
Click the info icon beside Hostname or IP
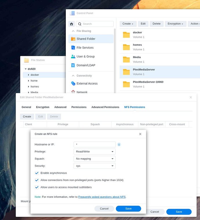pyautogui.click(x=119, y=144)
